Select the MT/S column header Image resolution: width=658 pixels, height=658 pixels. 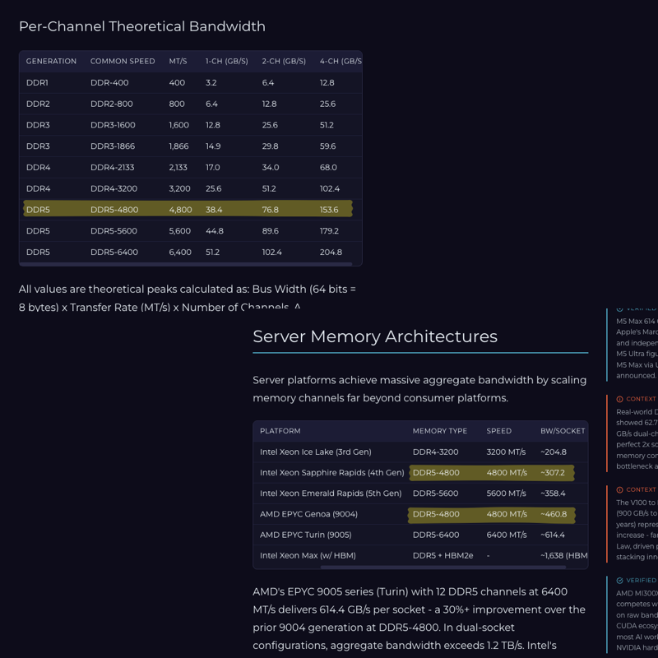[x=178, y=61]
